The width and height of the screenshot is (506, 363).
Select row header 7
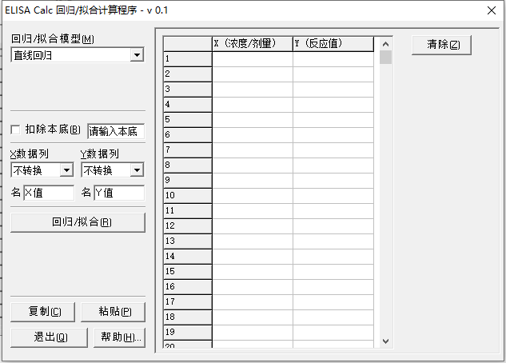tap(188, 150)
